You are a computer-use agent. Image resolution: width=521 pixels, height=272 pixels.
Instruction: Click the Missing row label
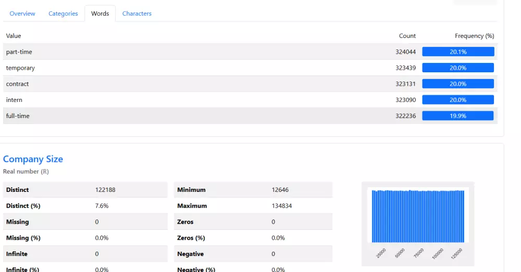click(x=17, y=222)
